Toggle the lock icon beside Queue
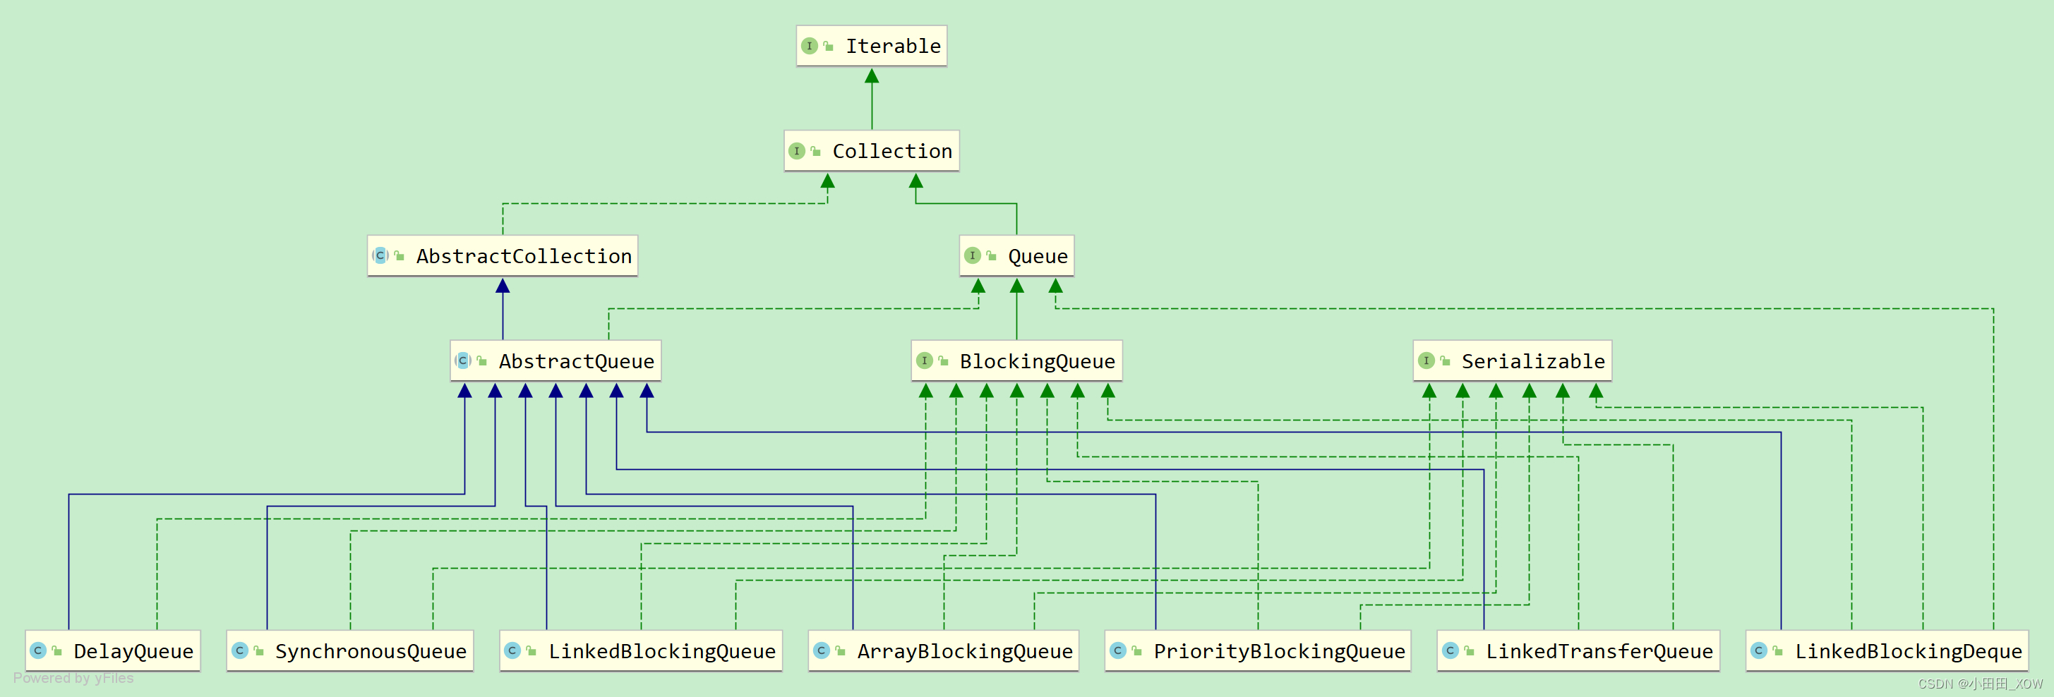This screenshot has width=2054, height=697. coord(991,255)
